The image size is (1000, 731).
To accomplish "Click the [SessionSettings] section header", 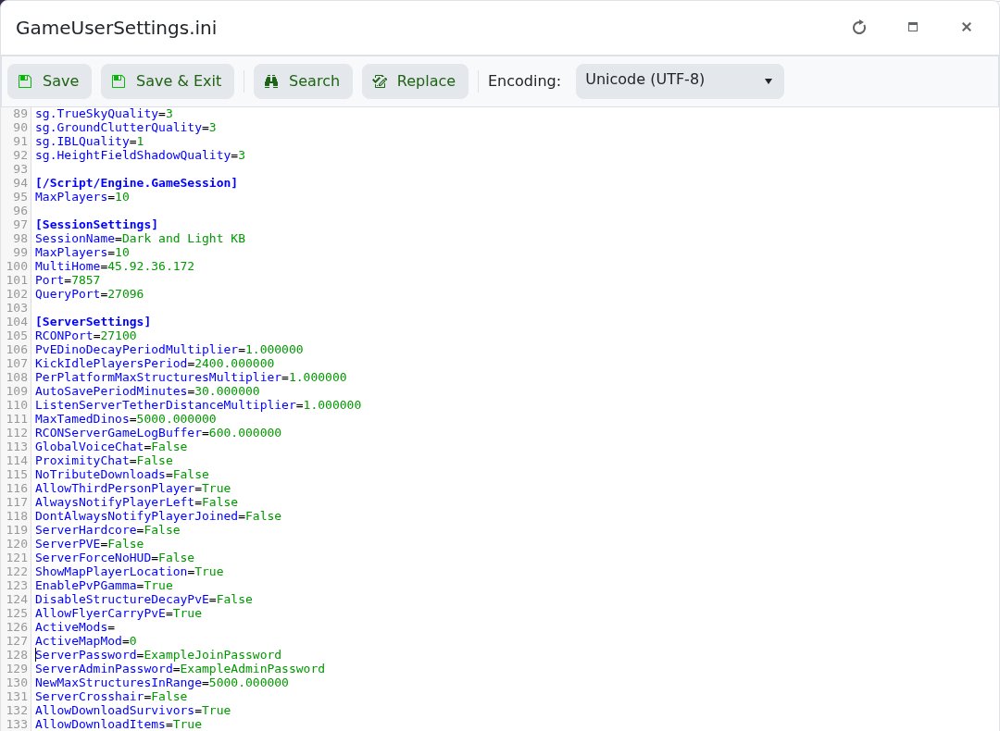I will [96, 224].
